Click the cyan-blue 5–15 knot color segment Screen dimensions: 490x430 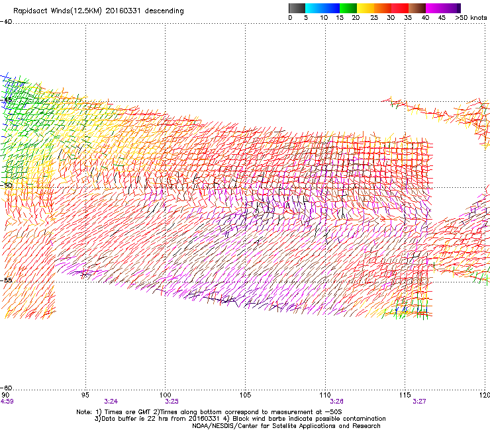click(322, 8)
